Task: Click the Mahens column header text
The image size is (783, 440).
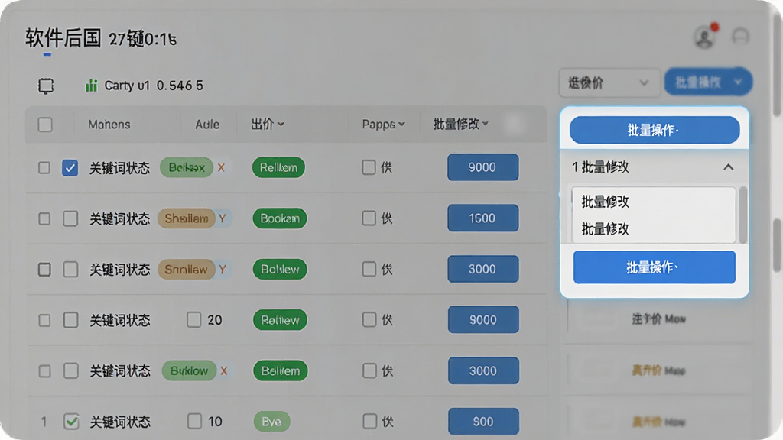Action: coord(109,125)
